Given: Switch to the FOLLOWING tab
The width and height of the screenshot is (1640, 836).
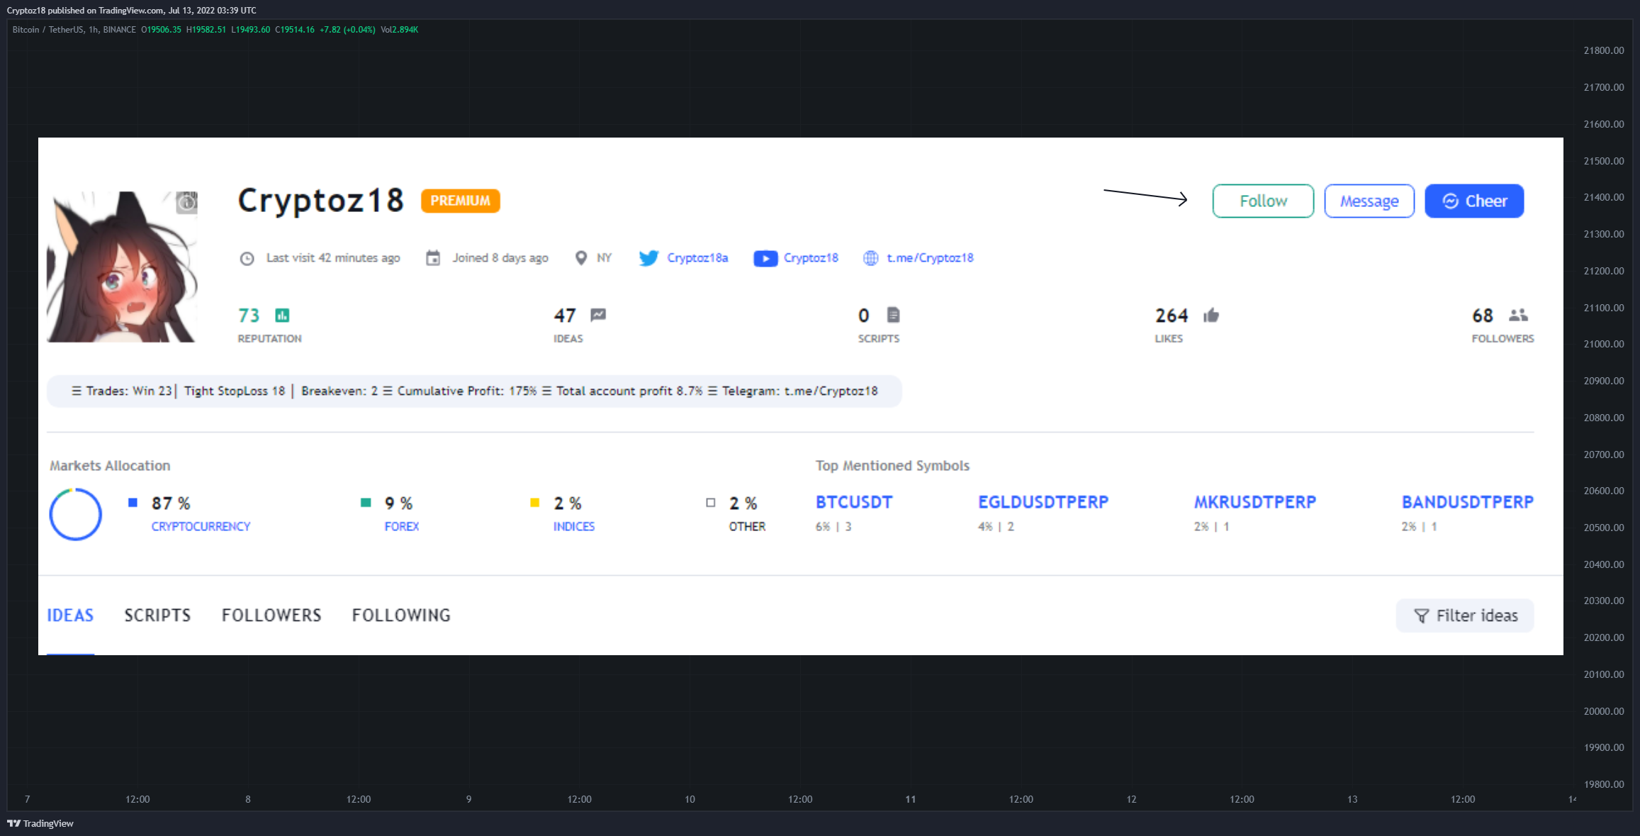Looking at the screenshot, I should [401, 615].
